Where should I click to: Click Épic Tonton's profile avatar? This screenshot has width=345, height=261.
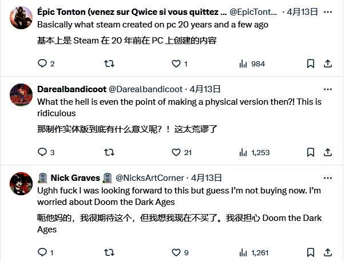21,17
